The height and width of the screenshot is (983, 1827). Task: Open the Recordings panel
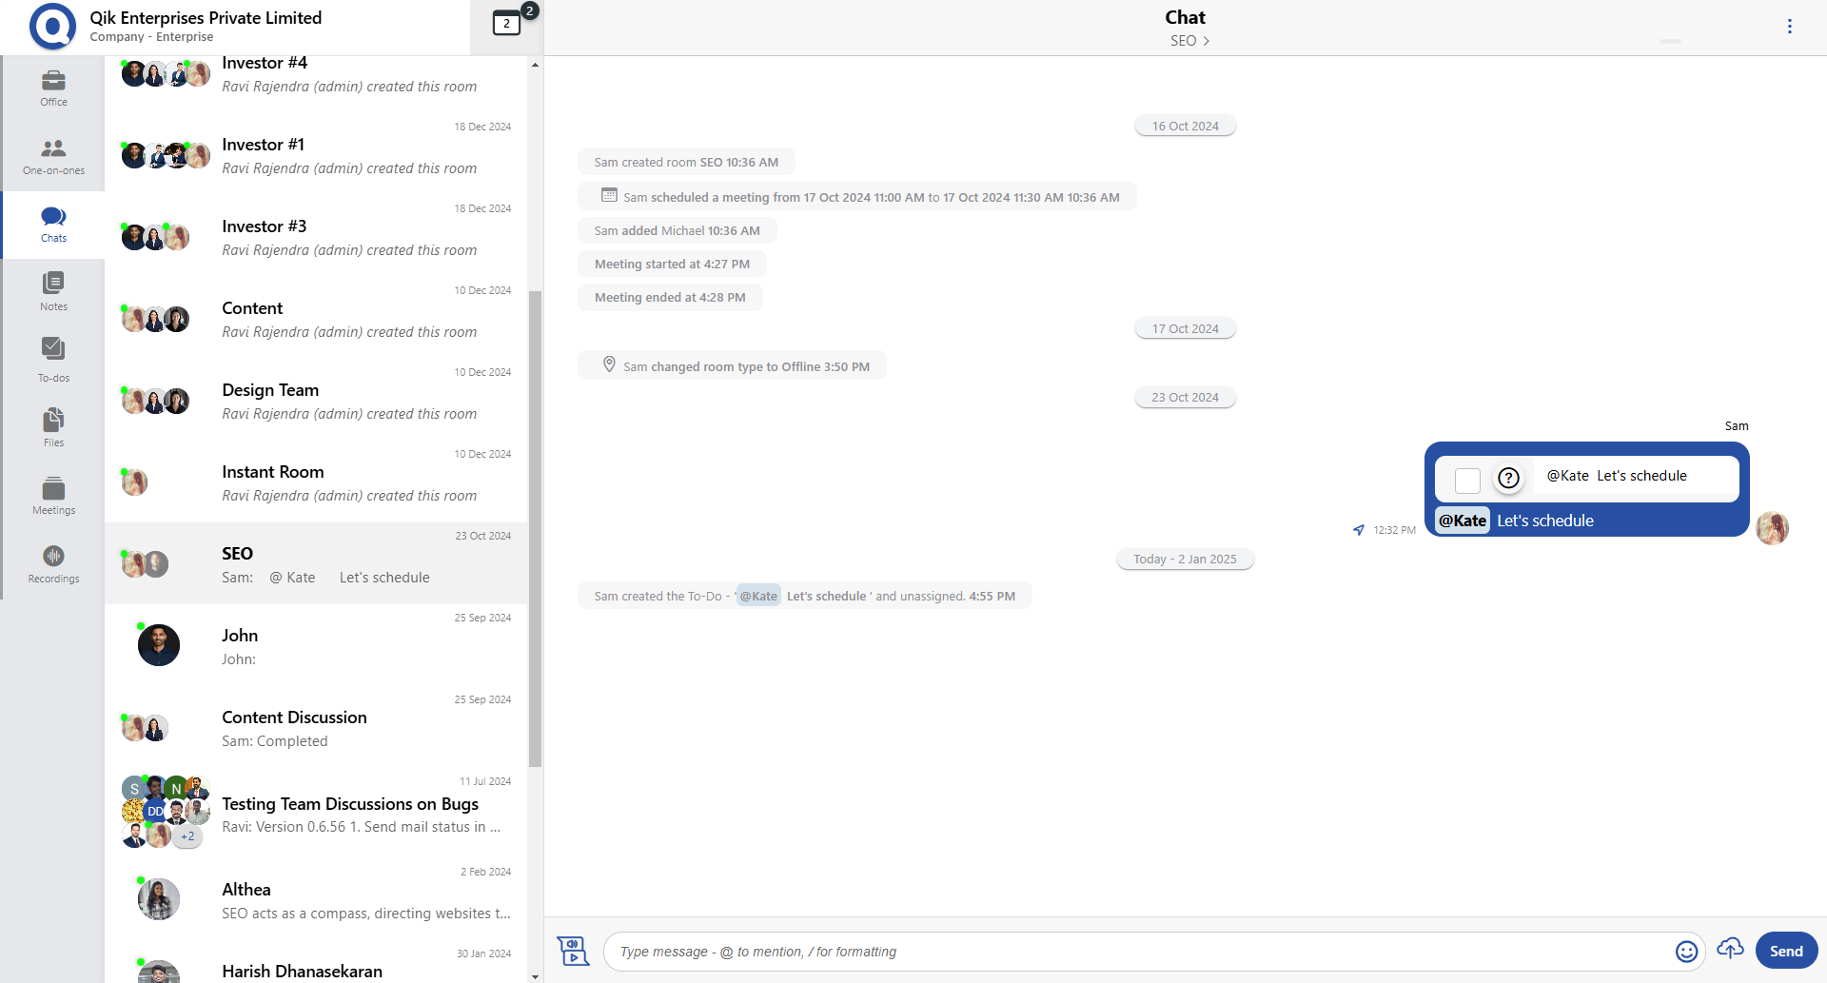tap(53, 562)
